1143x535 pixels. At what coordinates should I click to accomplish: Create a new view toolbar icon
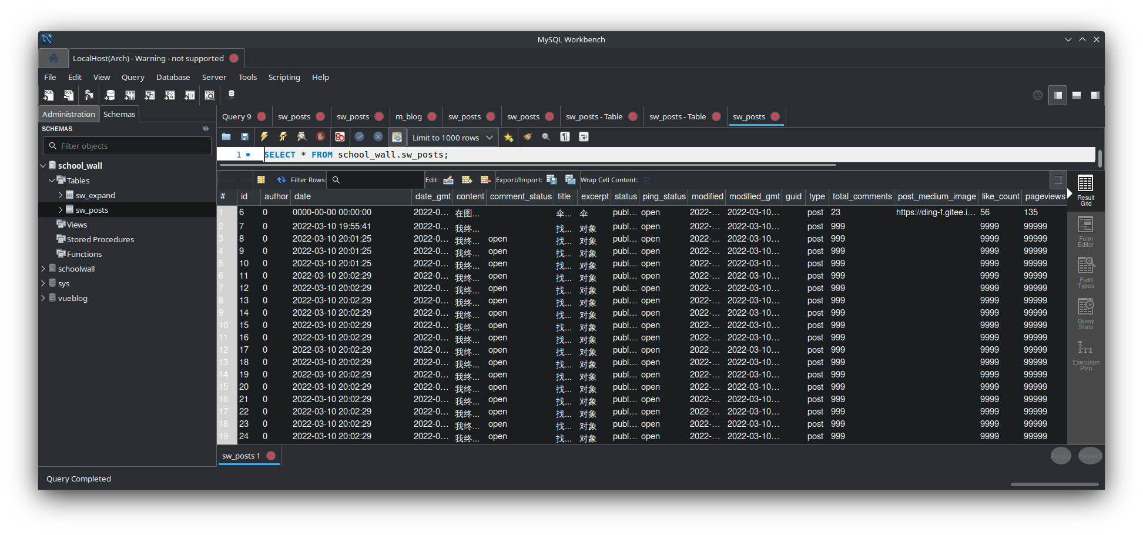[150, 95]
